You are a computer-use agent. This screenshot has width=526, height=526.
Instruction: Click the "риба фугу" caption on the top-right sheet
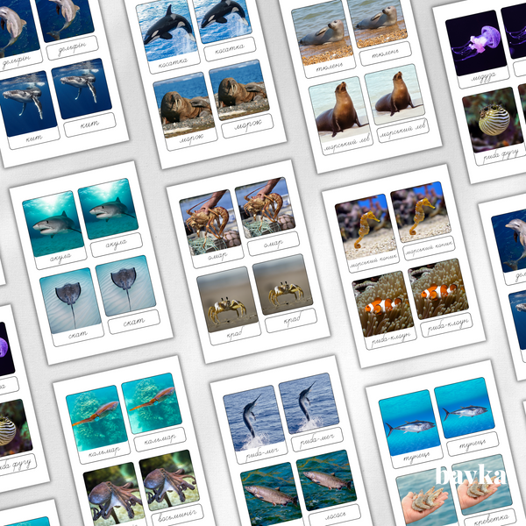click(501, 153)
